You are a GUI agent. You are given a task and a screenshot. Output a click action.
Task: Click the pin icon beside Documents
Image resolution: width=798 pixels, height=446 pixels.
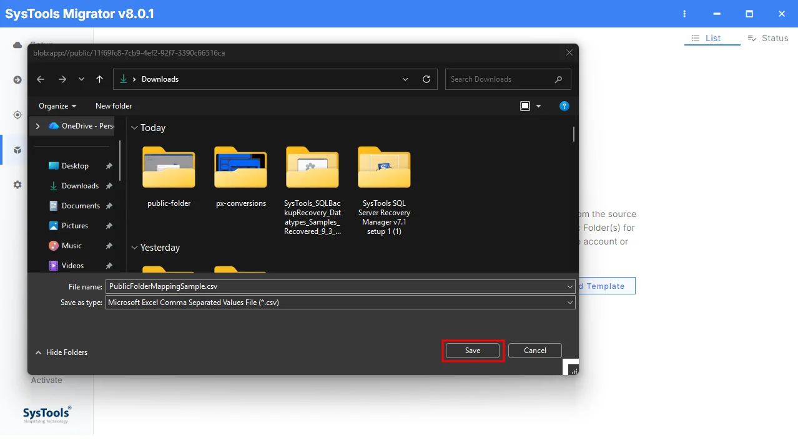tap(109, 206)
